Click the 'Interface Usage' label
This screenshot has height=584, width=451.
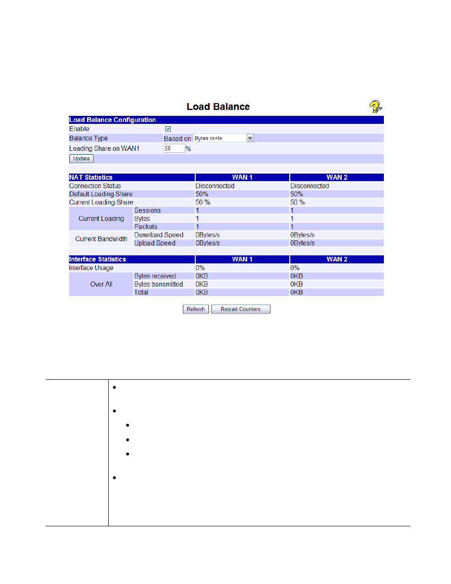point(91,268)
